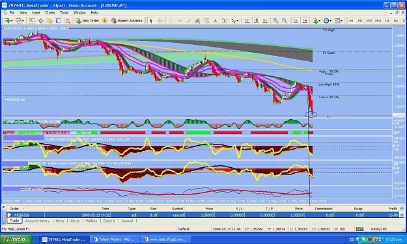The width and height of the screenshot is (407, 244).
Task: Click the Default profile status bar entry
Action: click(x=184, y=229)
